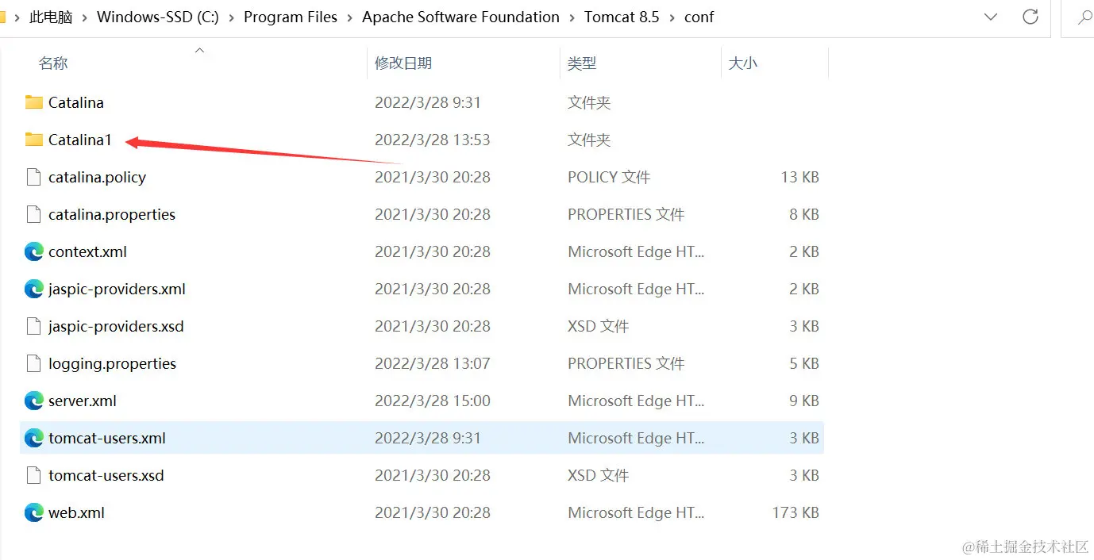Click the 9 KB size of server.xml
Screen dimensions: 1094x560
coord(804,401)
